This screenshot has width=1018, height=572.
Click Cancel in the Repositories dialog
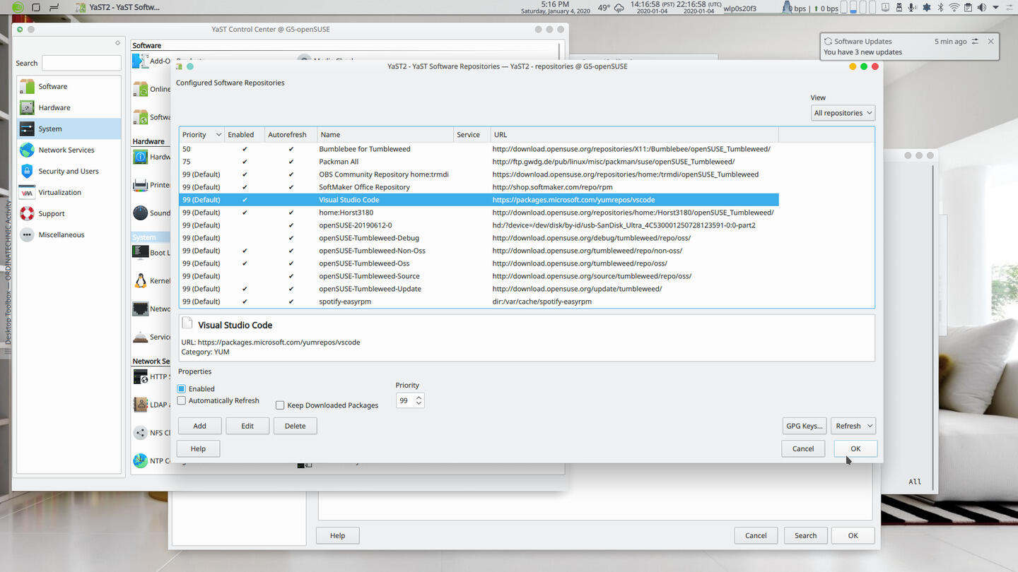803,448
